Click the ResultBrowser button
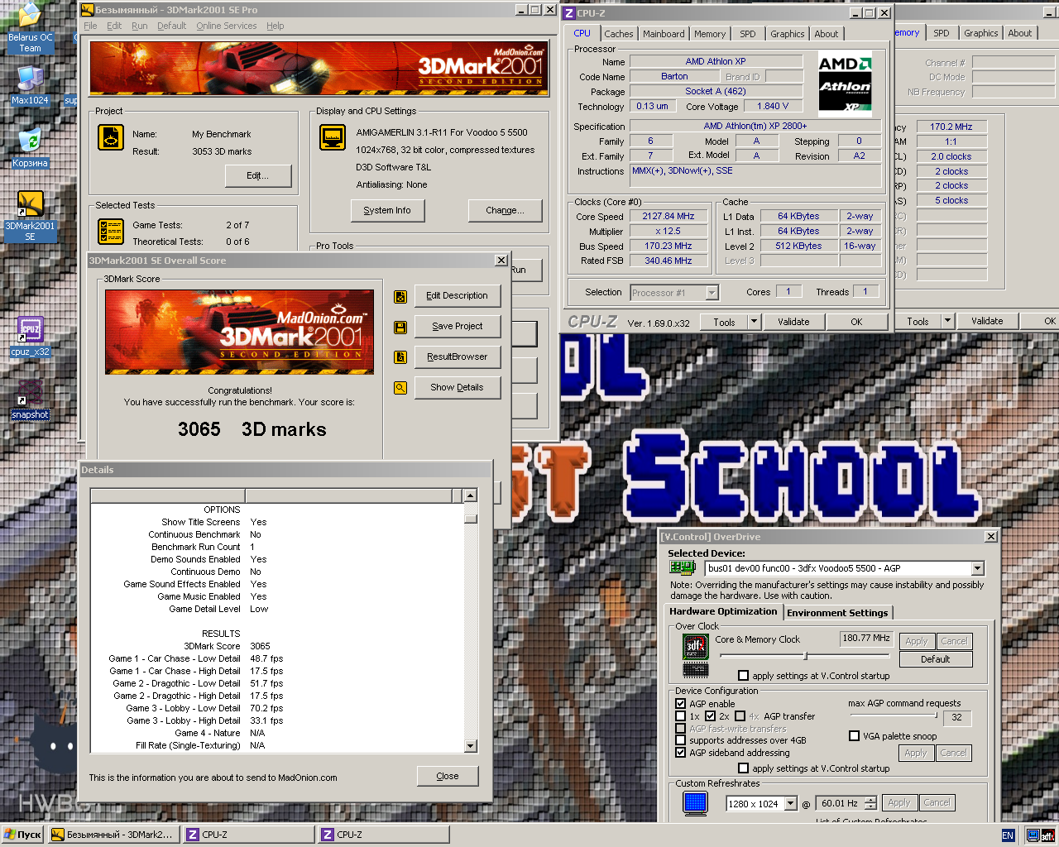Image resolution: width=1059 pixels, height=847 pixels. pos(458,357)
